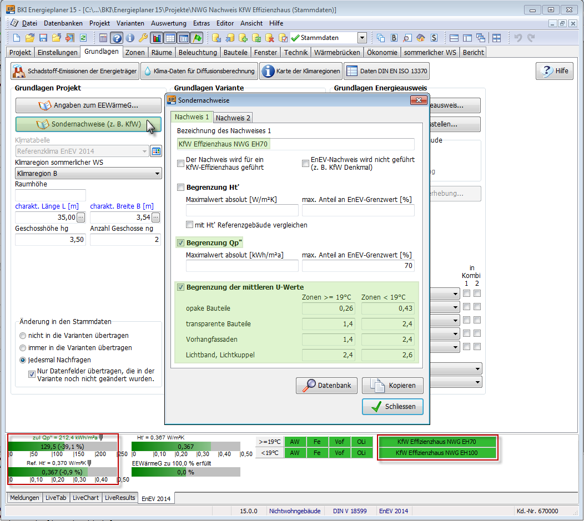584x521 pixels.
Task: Click the EEWärmeG 0,0 % progress bar
Action: 186,472
